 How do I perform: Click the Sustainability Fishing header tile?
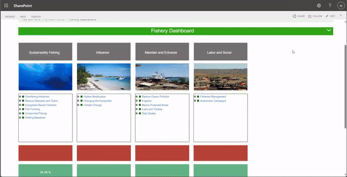click(x=46, y=51)
